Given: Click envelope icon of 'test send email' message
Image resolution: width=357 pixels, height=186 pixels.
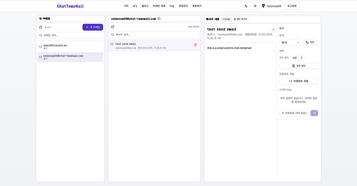Looking at the screenshot, I should tap(112, 44).
